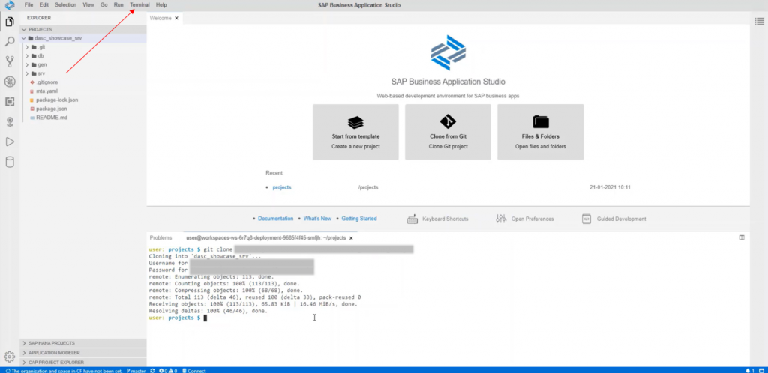Open the database cylinder icon in activity bar
This screenshot has height=373, width=768.
[x=9, y=163]
